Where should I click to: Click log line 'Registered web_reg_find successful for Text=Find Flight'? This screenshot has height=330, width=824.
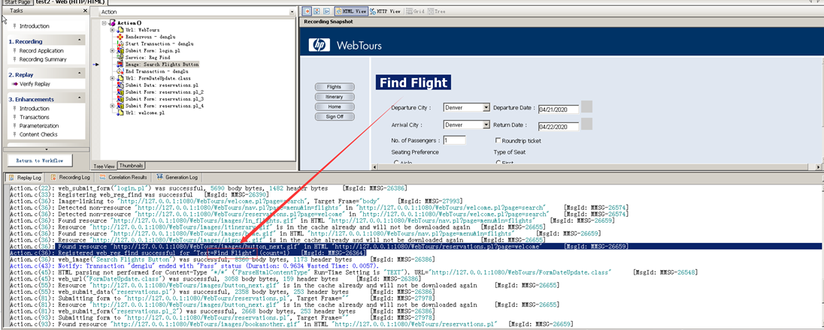188,252
